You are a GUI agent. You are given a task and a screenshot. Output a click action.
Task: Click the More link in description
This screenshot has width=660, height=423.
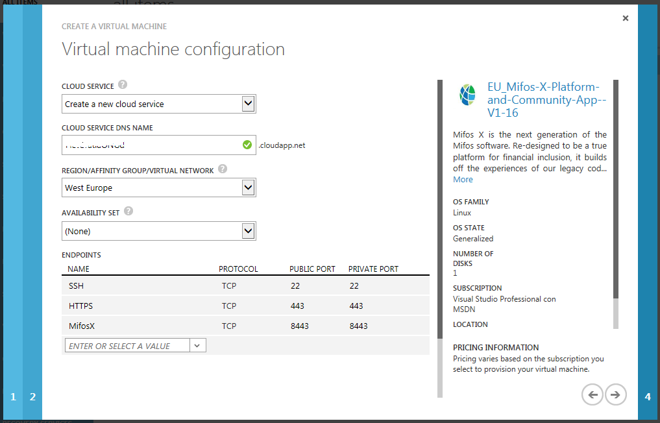pos(463,179)
